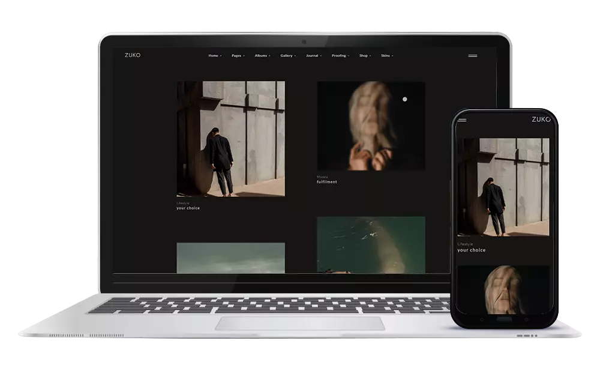Expand the Home dropdown menu
Viewport: 600px width, 367px height.
pos(213,55)
